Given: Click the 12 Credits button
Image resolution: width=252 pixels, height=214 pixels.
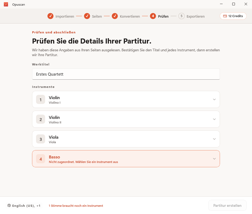Looking at the screenshot, I should coord(233,16).
